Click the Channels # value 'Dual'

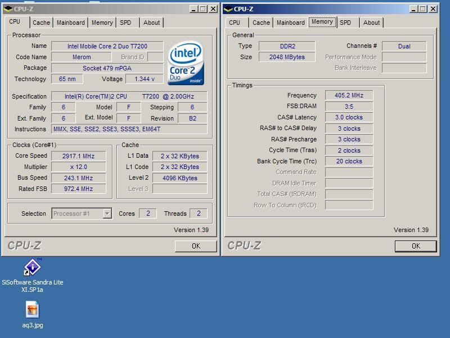404,46
